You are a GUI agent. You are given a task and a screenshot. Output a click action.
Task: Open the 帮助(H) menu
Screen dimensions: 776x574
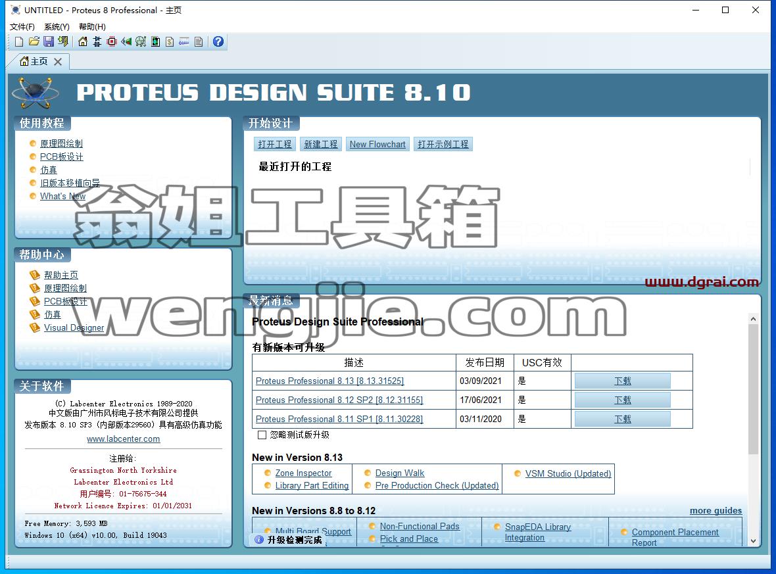(93, 27)
